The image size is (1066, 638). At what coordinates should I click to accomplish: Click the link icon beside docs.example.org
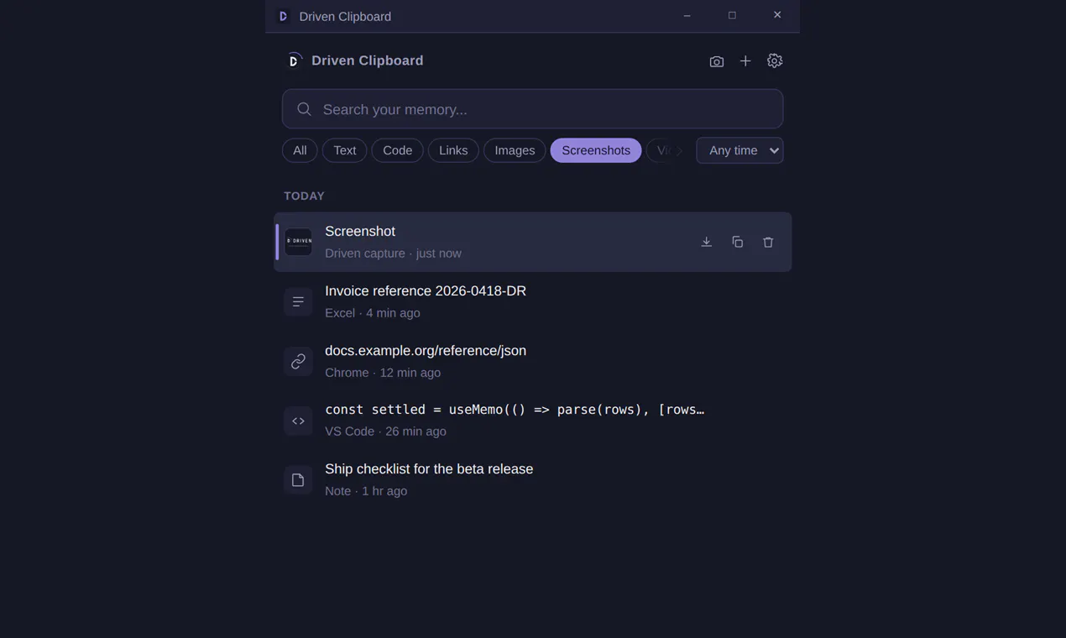[298, 361]
